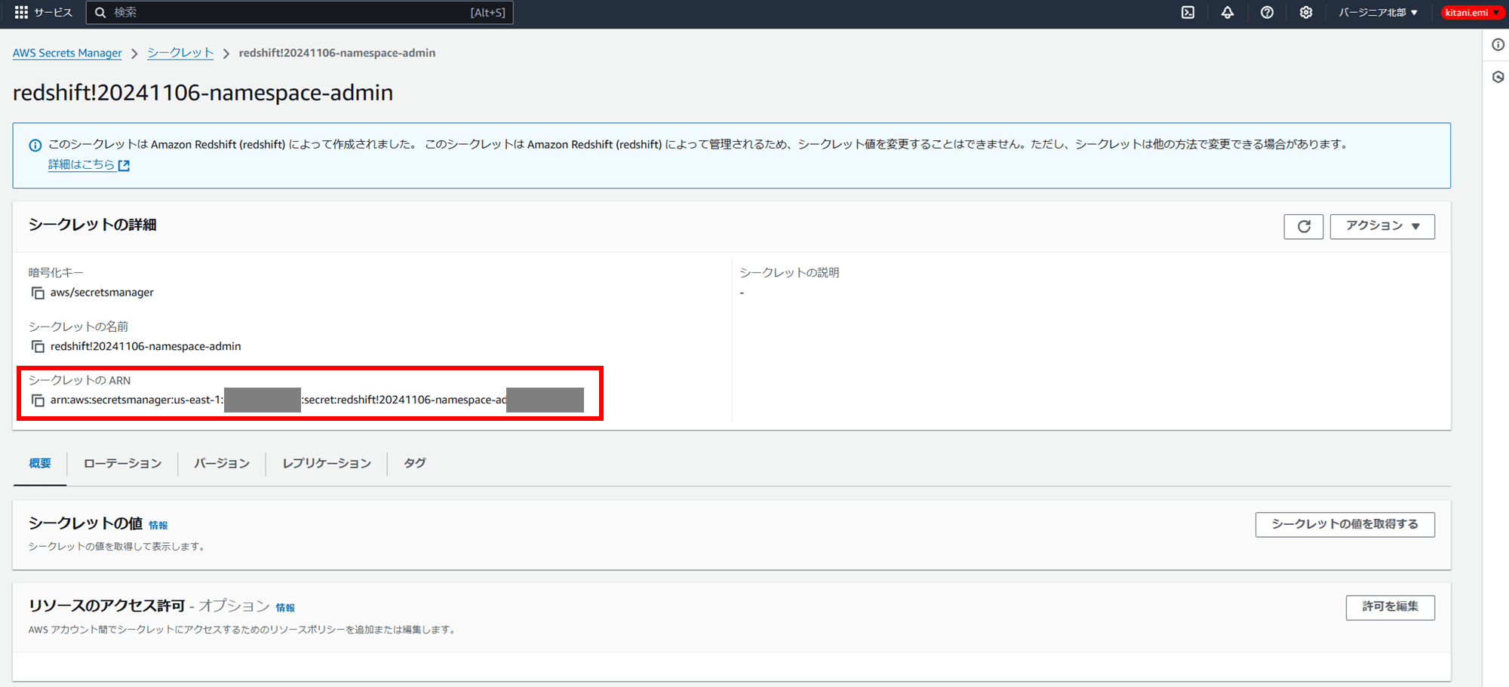The image size is (1509, 687).
Task: Click the redshift!20241106-namespace-admin breadcrumb text
Action: pos(337,53)
